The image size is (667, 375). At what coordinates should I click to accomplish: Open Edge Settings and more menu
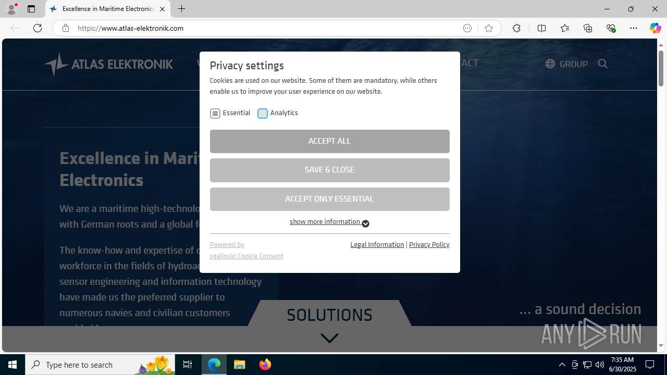tap(634, 28)
